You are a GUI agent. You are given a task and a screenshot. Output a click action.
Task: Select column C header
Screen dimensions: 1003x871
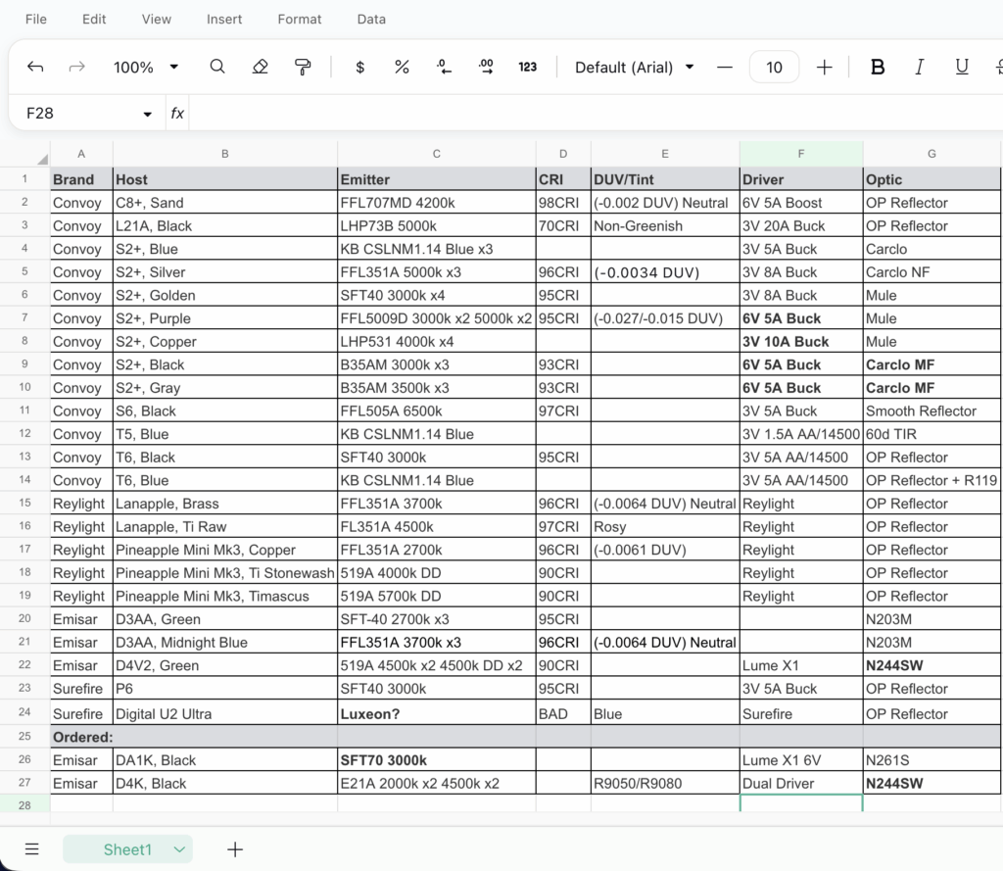[x=436, y=154]
